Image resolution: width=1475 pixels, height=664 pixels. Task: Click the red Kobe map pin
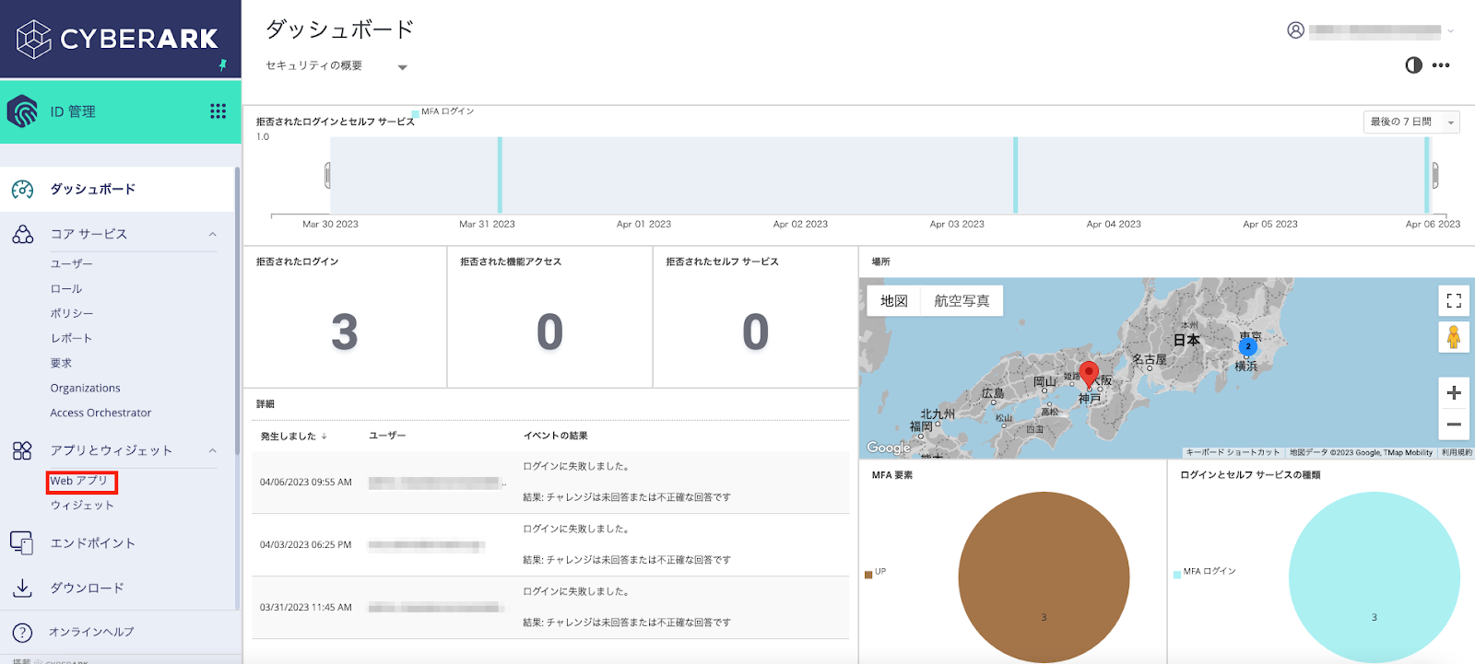1089,373
